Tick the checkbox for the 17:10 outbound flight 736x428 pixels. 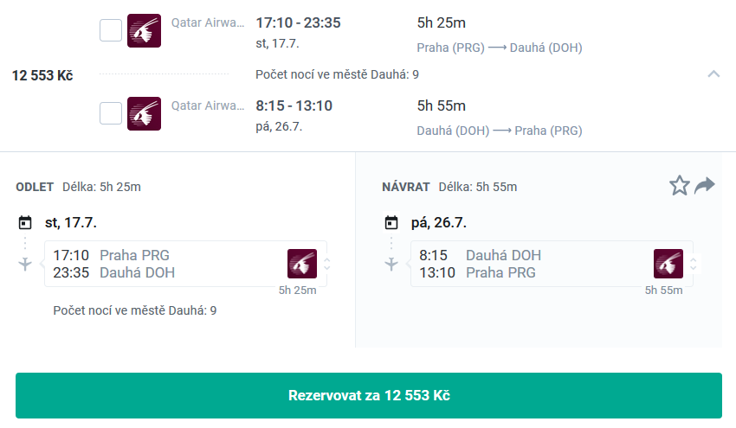(111, 30)
